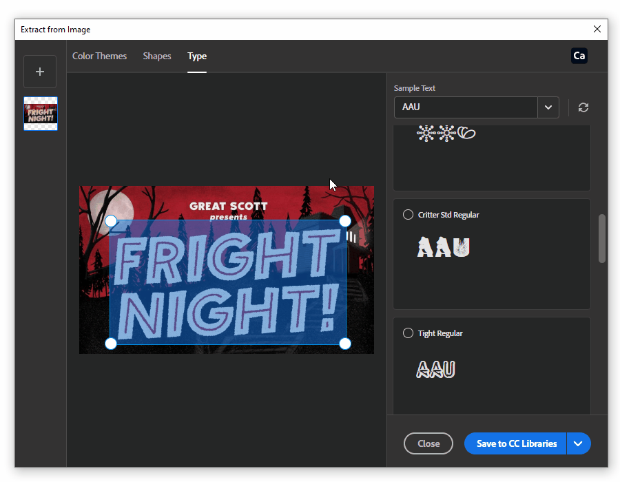The width and height of the screenshot is (620, 482).
Task: Click the top-left selection handle
Action: [111, 221]
